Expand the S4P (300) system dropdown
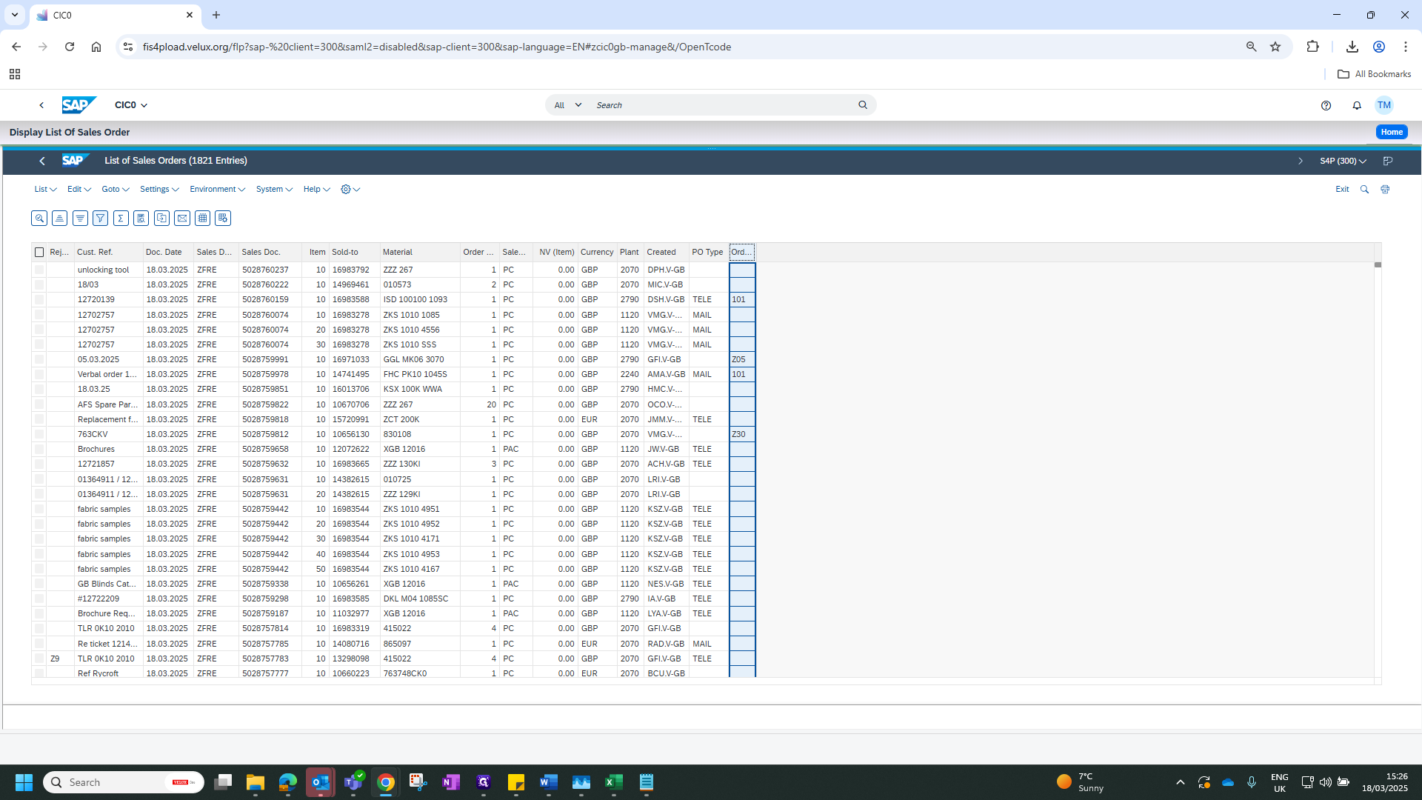Viewport: 1422px width, 800px height. point(1343,161)
